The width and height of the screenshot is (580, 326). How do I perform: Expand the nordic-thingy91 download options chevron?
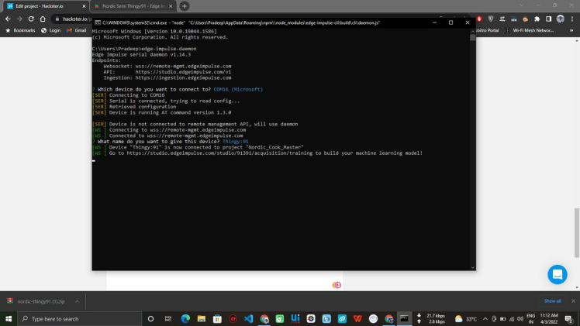(x=77, y=301)
